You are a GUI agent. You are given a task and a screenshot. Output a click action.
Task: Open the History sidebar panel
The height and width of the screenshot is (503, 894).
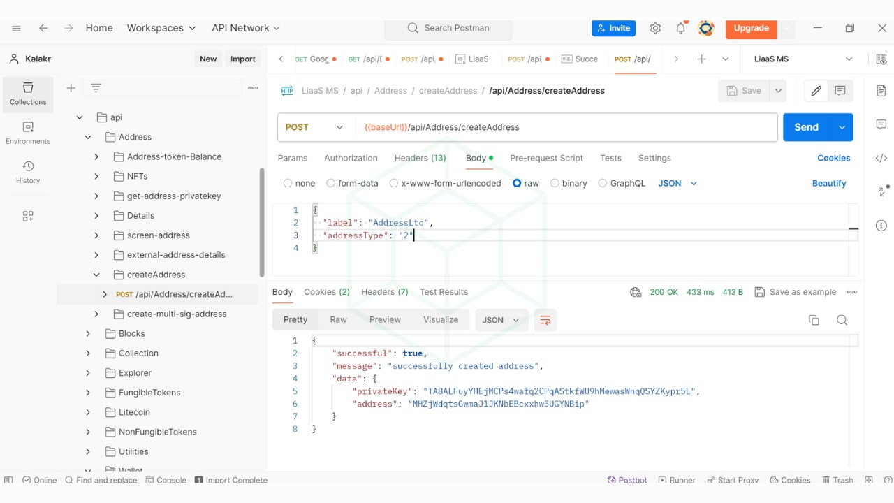point(28,172)
